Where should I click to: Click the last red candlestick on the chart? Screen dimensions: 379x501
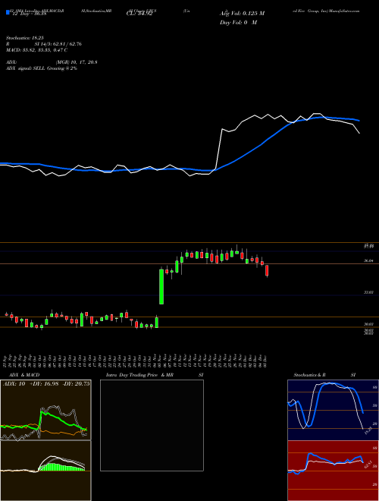[x=267, y=270]
